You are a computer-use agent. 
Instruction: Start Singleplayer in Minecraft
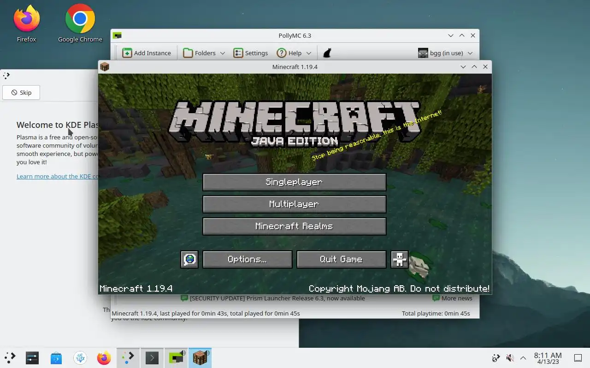coord(294,182)
